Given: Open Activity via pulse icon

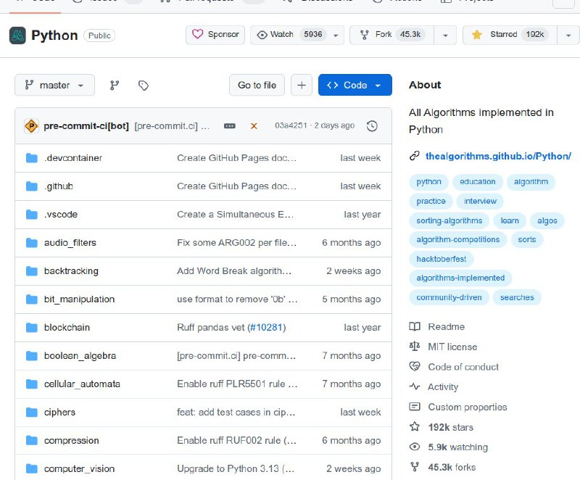Looking at the screenshot, I should [x=415, y=386].
